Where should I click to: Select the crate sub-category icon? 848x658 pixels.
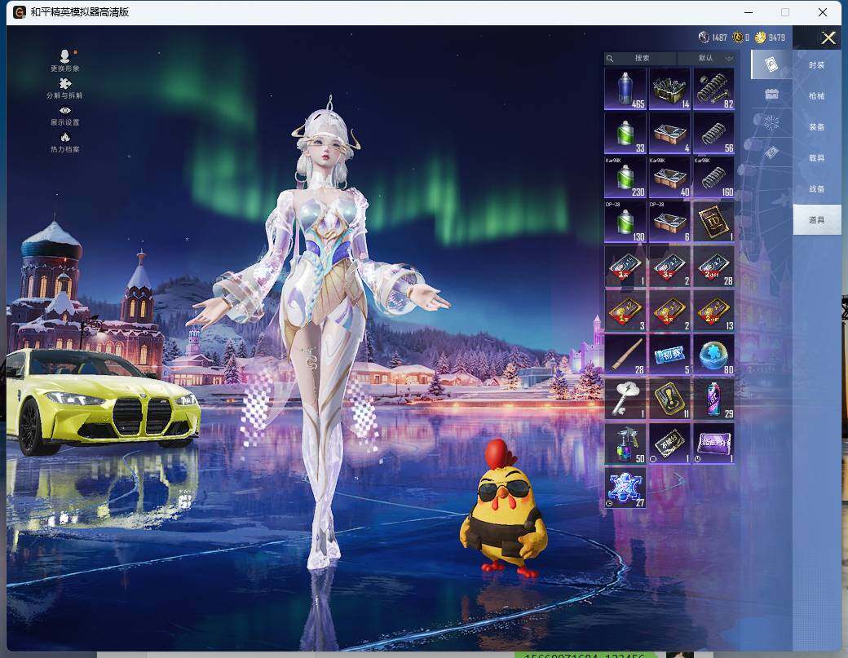click(x=771, y=94)
